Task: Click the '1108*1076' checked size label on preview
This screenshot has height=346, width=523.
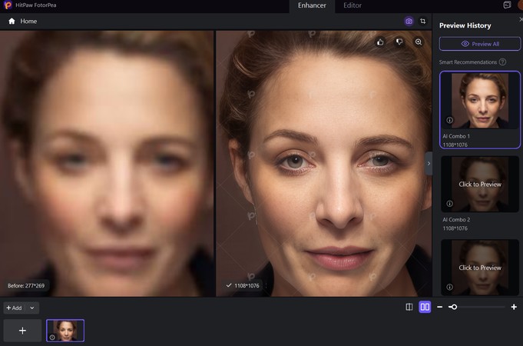Action: click(243, 285)
